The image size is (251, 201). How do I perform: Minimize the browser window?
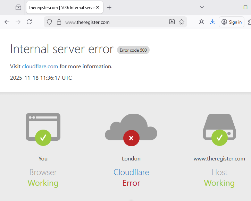229,7
